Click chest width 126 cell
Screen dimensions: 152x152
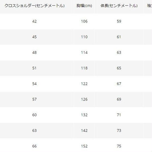pos(84,99)
